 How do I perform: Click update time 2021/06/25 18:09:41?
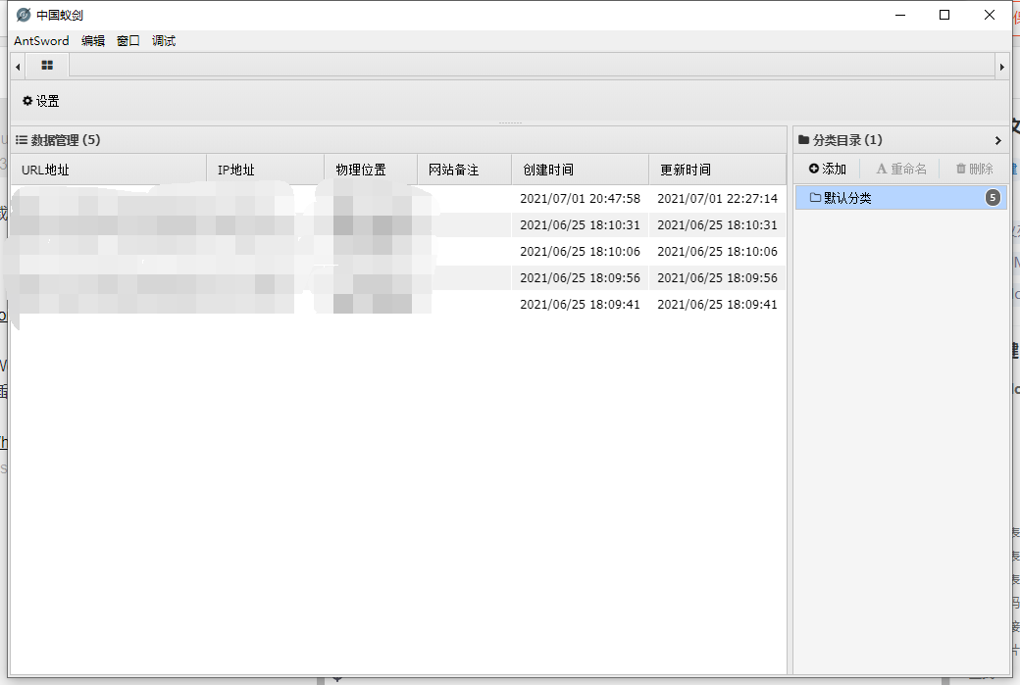(718, 304)
